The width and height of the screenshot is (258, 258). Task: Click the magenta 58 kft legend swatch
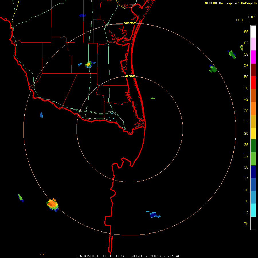pyautogui.click(x=253, y=57)
